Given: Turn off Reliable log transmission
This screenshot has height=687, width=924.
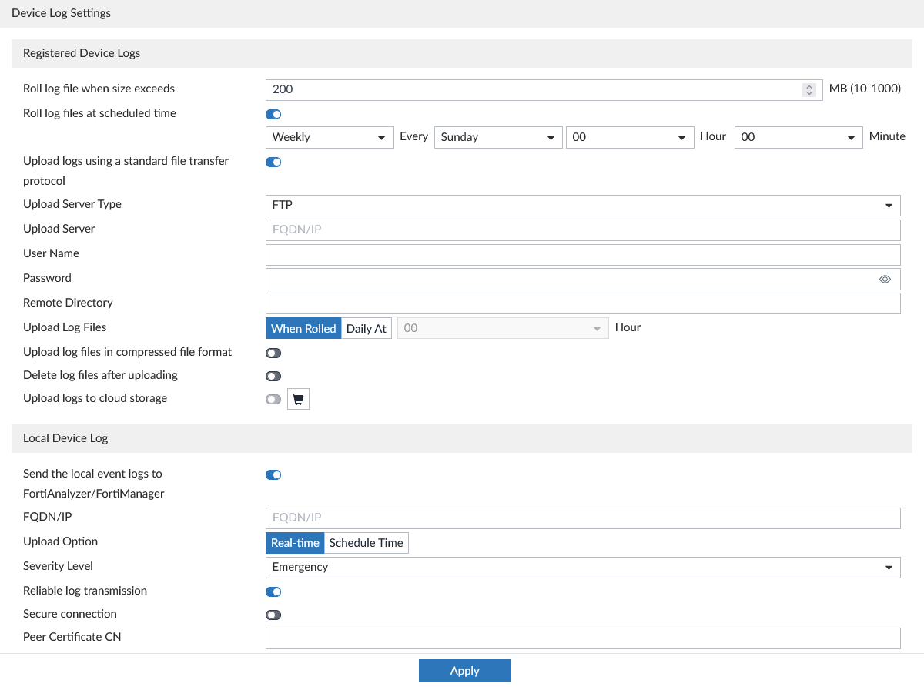Looking at the screenshot, I should pyautogui.click(x=273, y=591).
